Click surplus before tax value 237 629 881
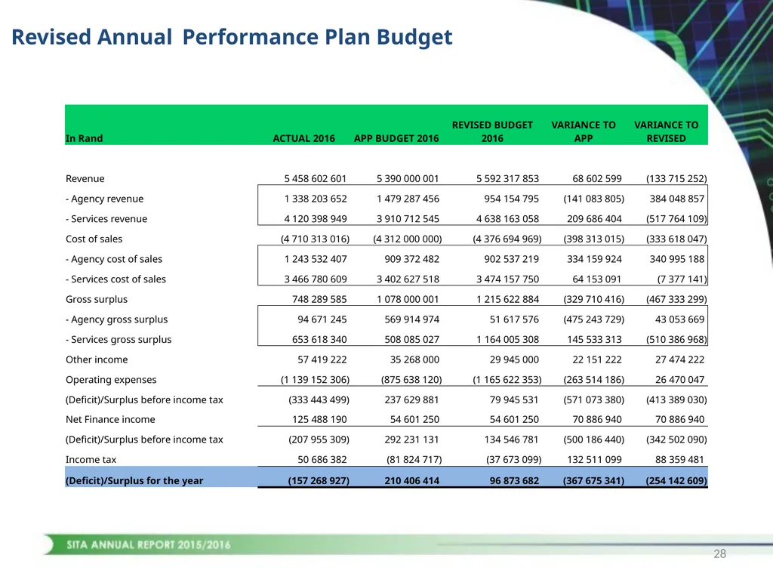The height and width of the screenshot is (580, 773). (x=411, y=400)
